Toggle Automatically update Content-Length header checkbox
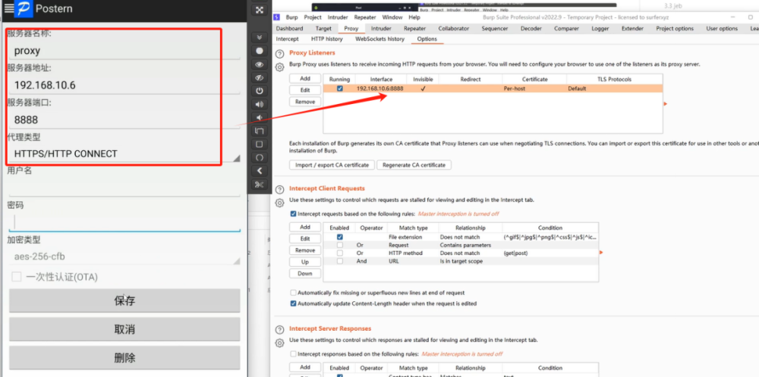The height and width of the screenshot is (377, 759). coord(293,303)
